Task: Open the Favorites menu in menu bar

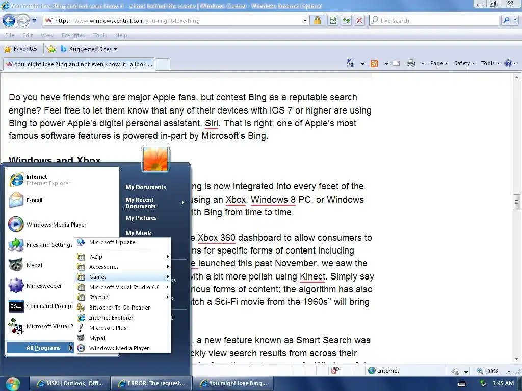Action: coord(73,35)
